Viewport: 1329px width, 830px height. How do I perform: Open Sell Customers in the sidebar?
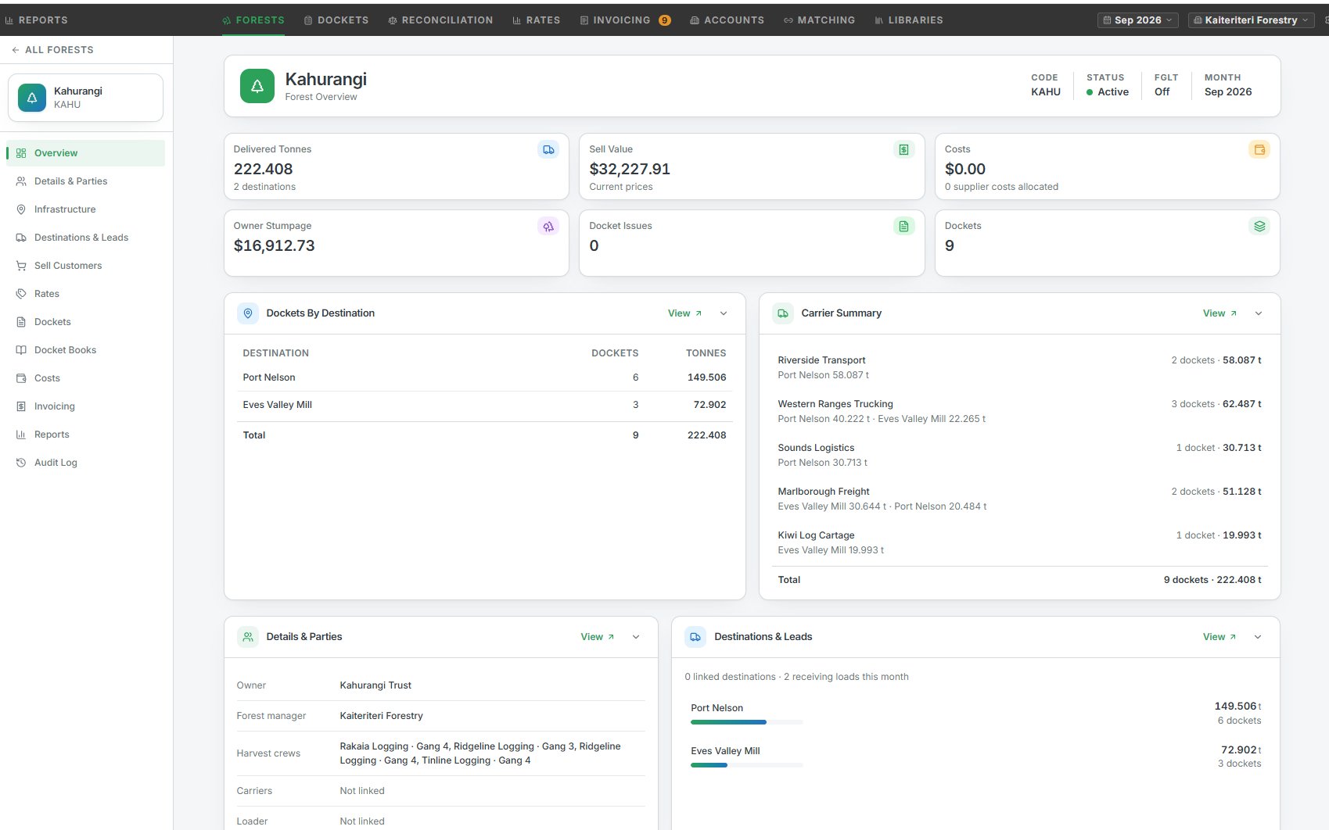[86, 266]
